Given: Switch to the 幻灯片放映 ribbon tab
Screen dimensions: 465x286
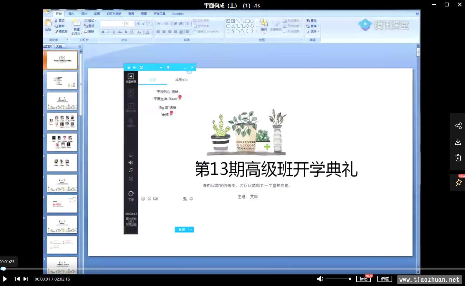Looking at the screenshot, I should coord(114,14).
